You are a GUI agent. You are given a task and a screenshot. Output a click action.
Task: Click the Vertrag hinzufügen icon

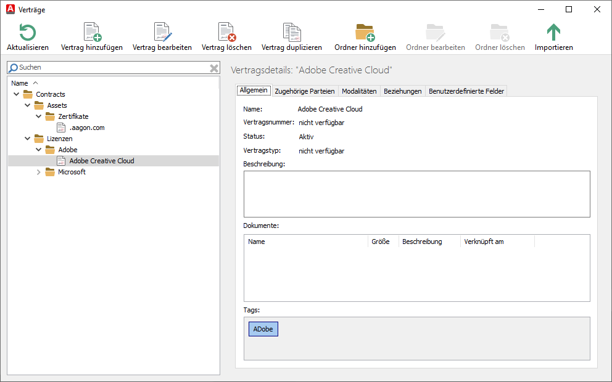[x=92, y=32]
